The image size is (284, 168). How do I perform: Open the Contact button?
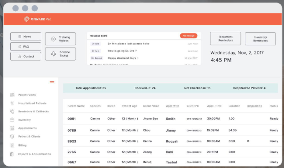[x=26, y=56]
